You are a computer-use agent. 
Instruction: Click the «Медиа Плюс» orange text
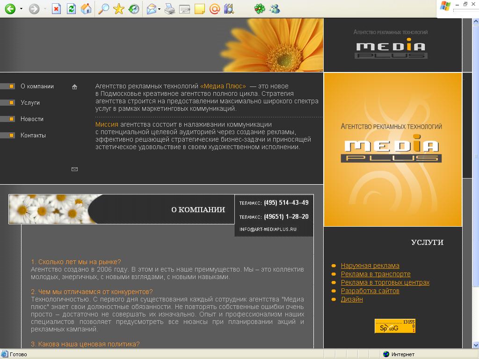[x=223, y=86]
